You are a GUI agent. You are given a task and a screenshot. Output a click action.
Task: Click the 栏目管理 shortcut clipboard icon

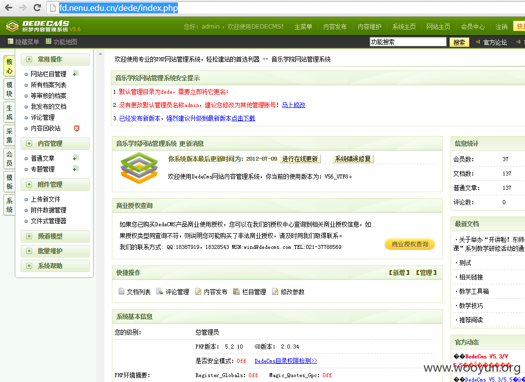tap(237, 292)
